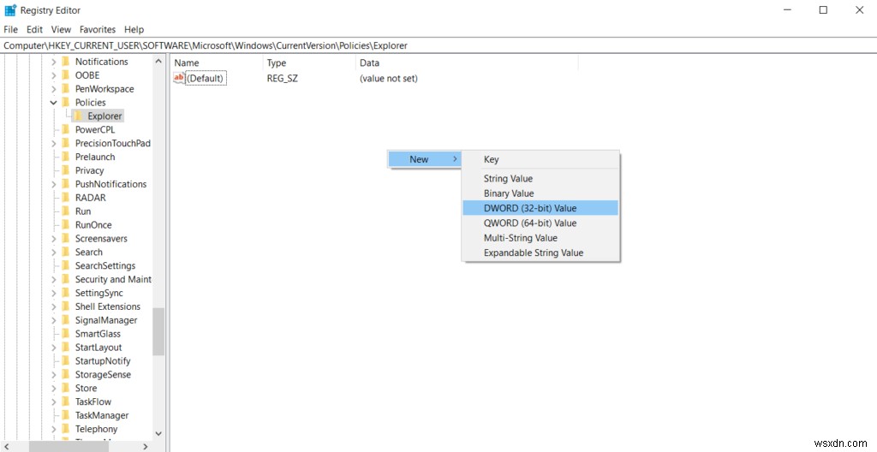Select the SettingSync tree key

tap(99, 293)
